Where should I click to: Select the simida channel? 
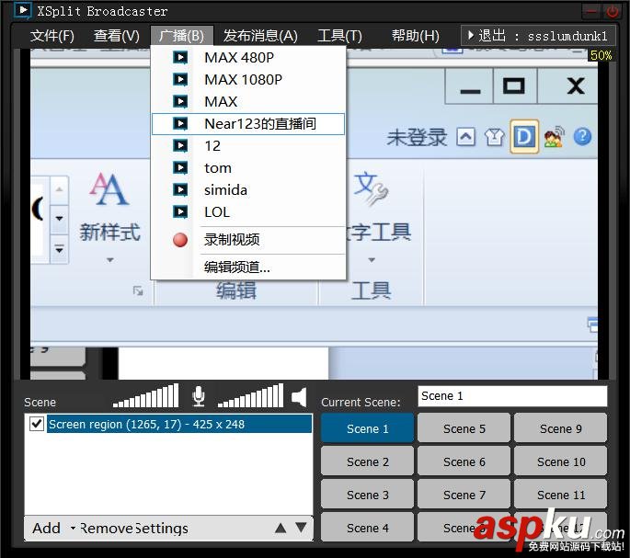248,190
